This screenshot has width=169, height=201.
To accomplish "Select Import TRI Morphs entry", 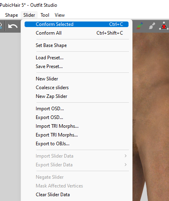I will click(x=77, y=126).
